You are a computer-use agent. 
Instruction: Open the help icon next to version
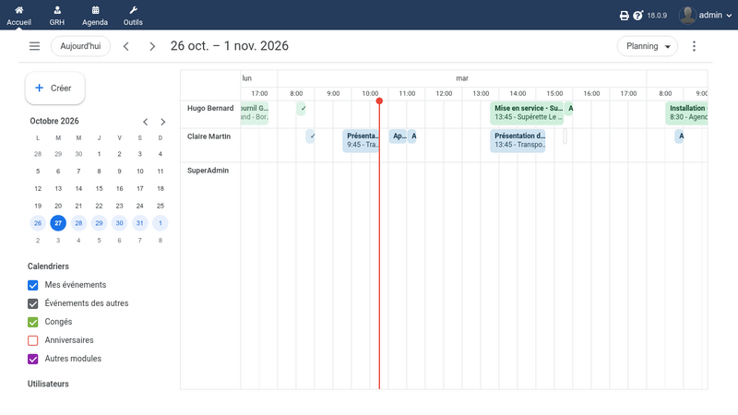tap(637, 16)
